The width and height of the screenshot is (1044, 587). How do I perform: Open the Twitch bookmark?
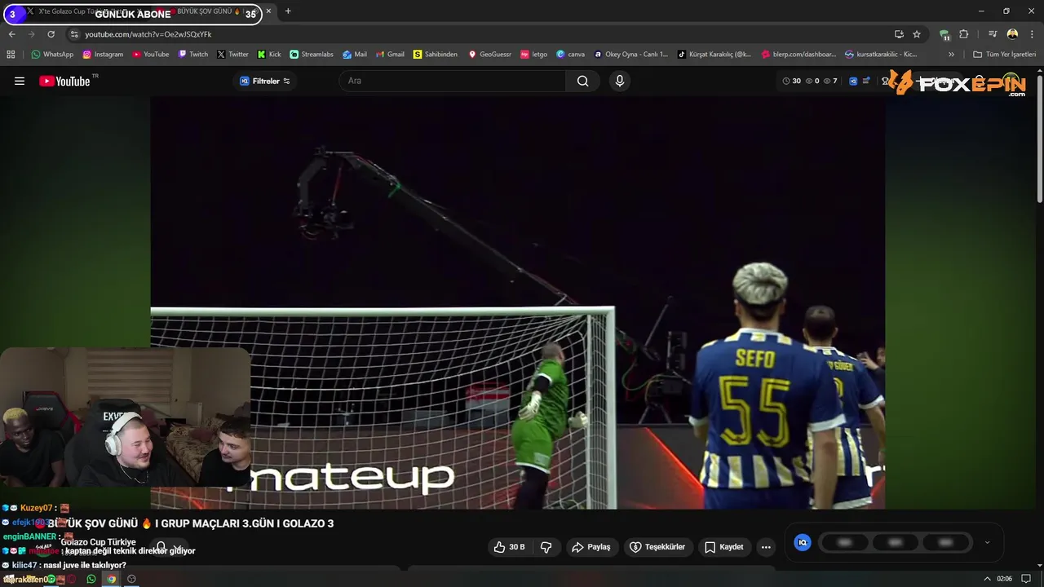pos(193,55)
